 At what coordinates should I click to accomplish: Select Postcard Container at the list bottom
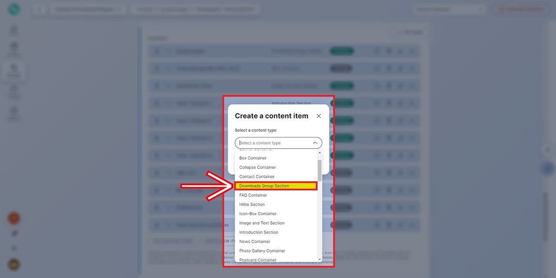click(x=258, y=260)
